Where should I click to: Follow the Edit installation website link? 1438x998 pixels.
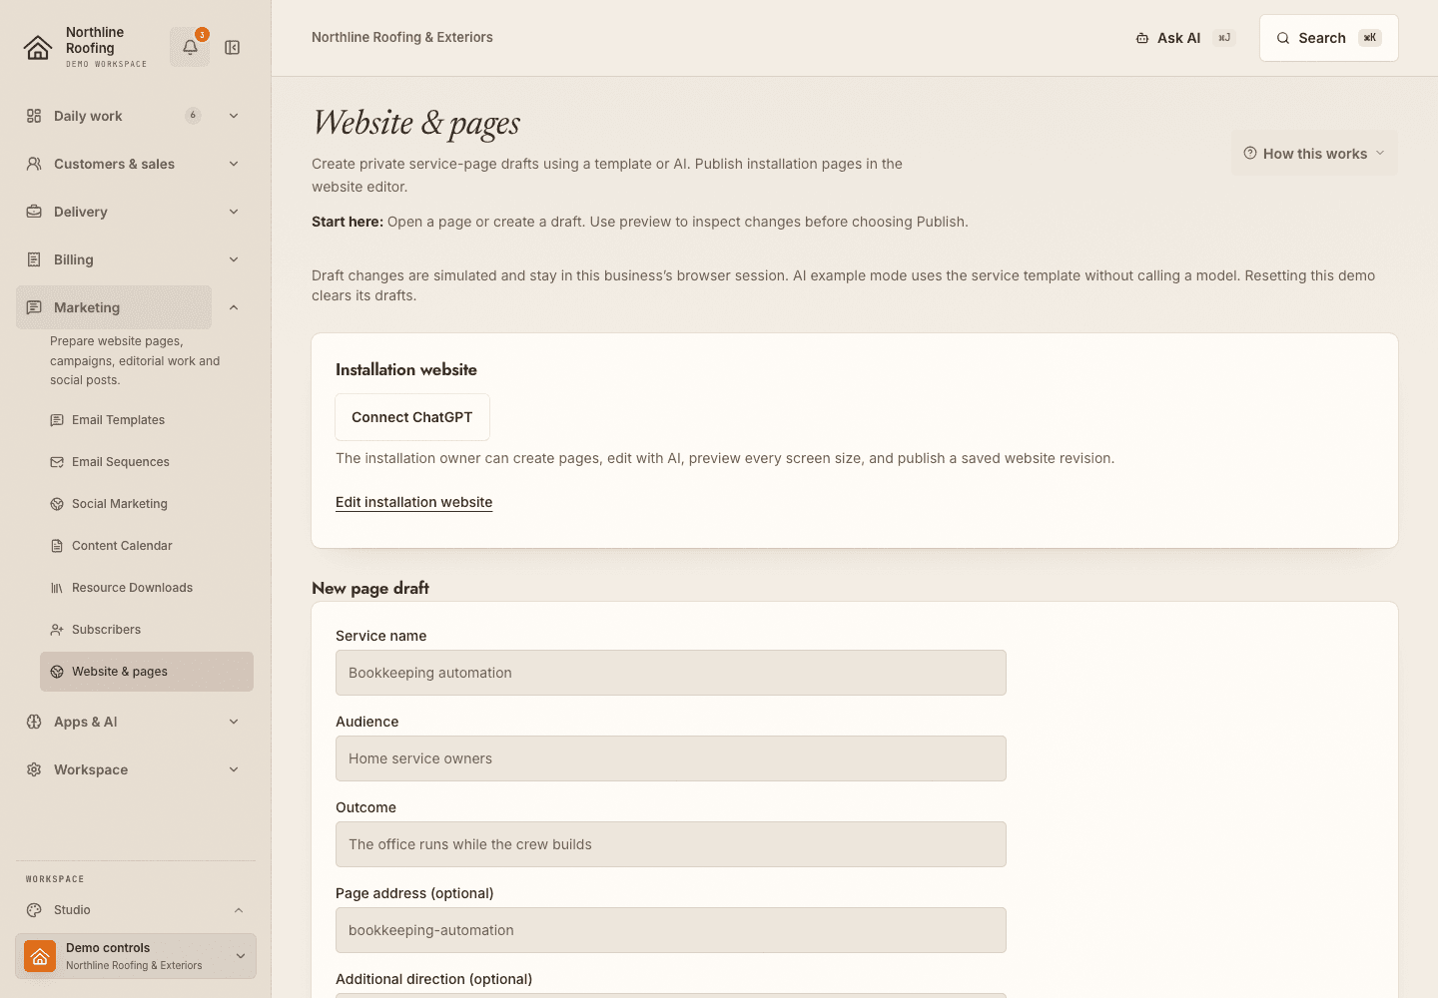(x=413, y=502)
